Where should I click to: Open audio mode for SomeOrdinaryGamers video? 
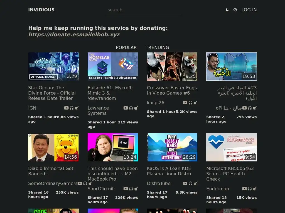point(85,183)
